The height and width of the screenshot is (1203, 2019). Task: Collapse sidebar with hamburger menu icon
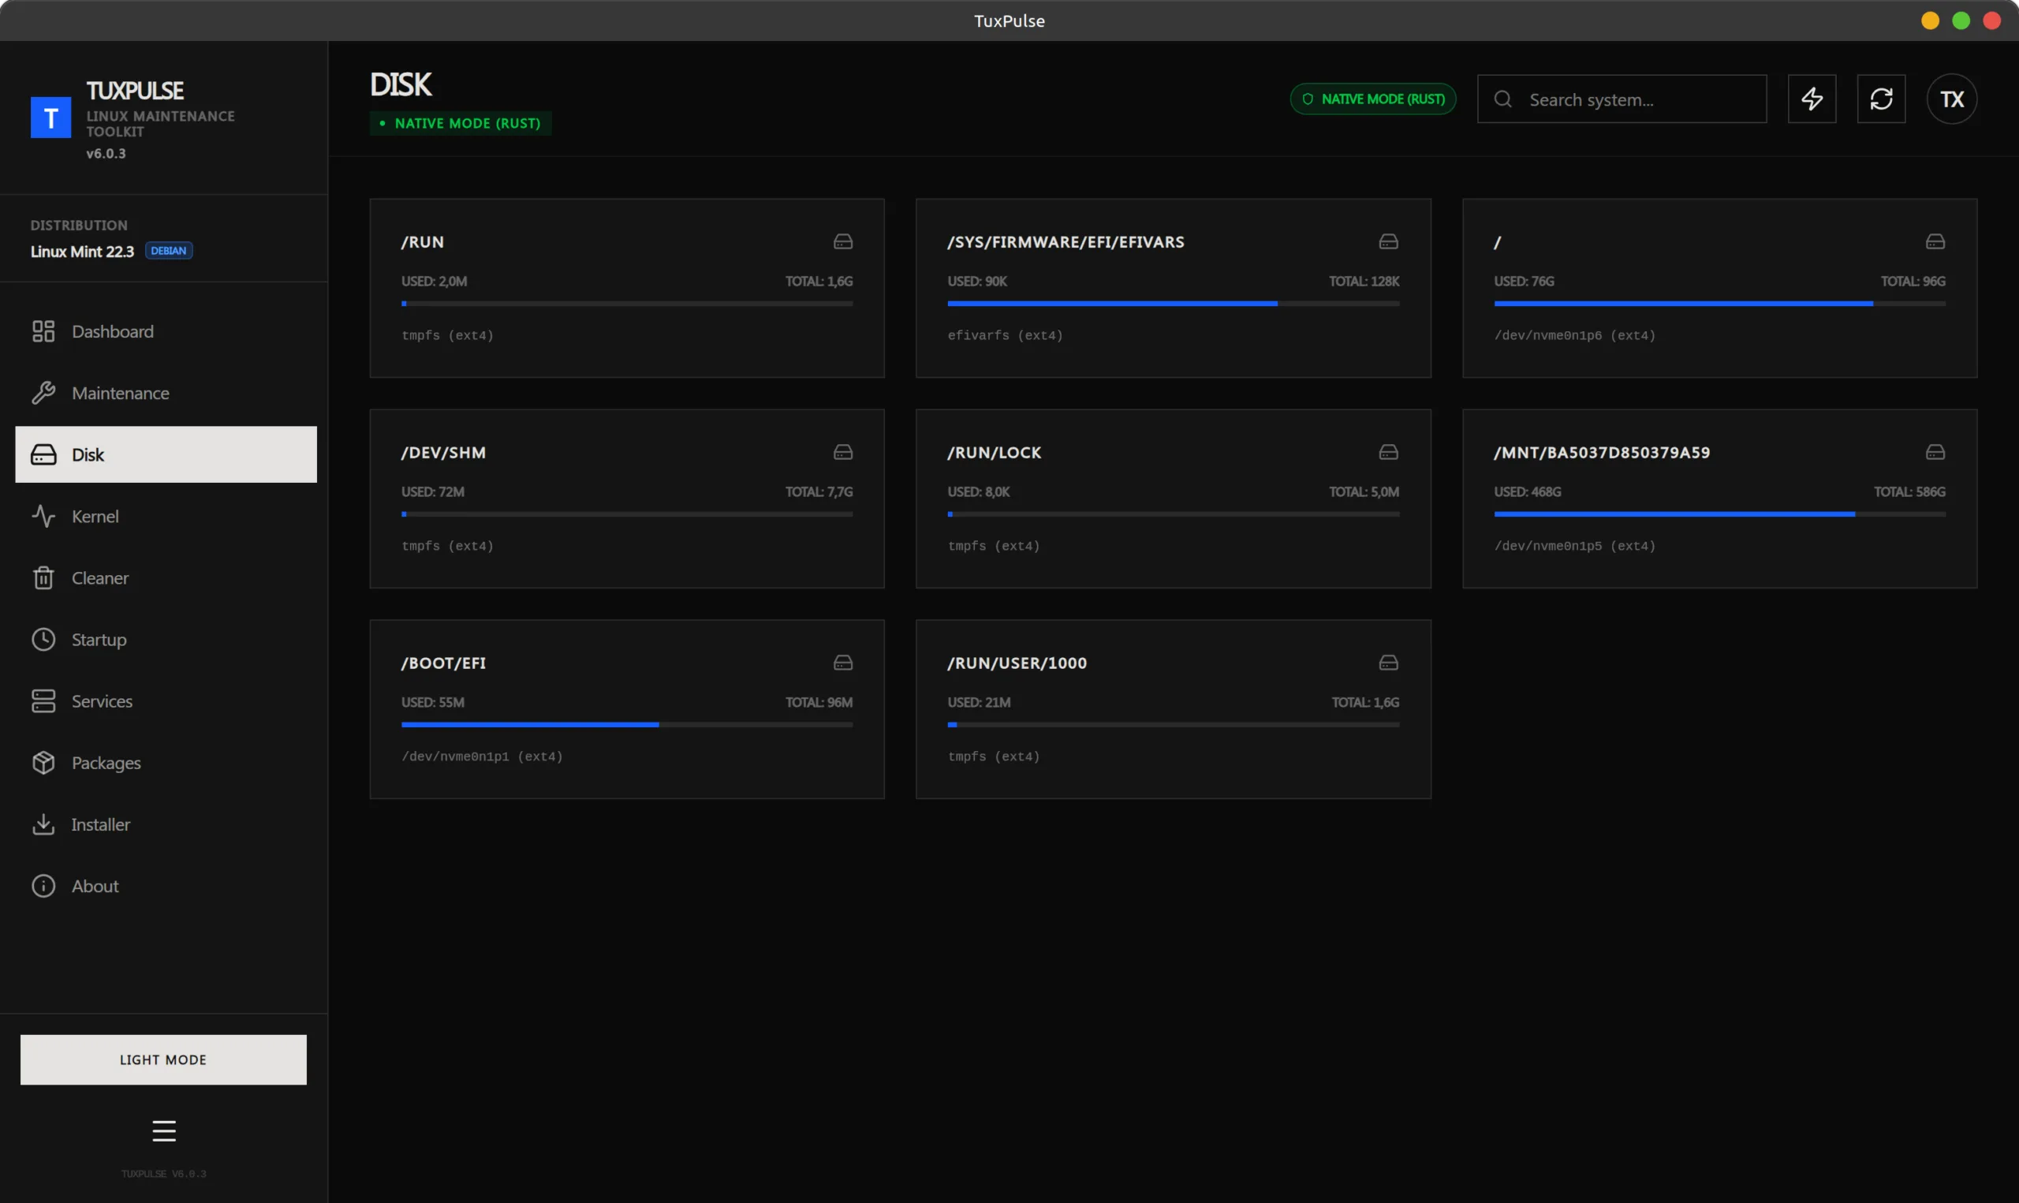[164, 1130]
